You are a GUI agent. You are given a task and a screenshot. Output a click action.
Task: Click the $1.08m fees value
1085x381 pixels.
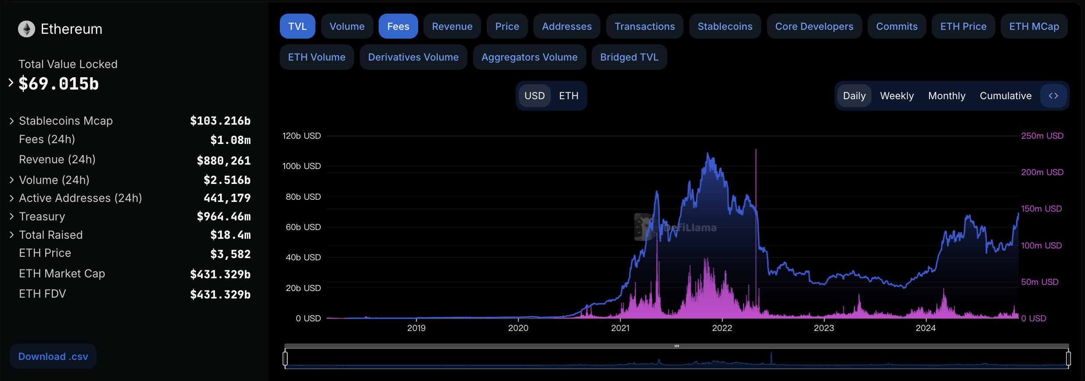230,140
